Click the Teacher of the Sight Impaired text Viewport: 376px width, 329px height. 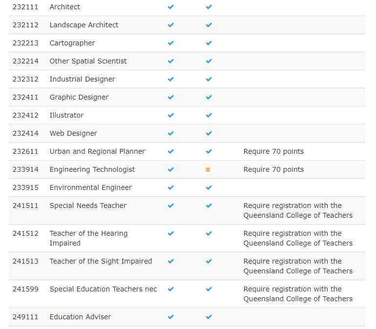tap(101, 261)
